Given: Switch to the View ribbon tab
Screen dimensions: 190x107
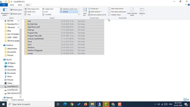Looking at the screenshot, I should coord(28,5).
